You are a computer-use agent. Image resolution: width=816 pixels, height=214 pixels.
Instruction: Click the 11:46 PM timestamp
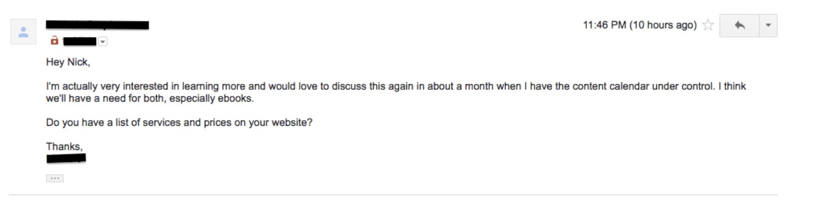[x=604, y=25]
